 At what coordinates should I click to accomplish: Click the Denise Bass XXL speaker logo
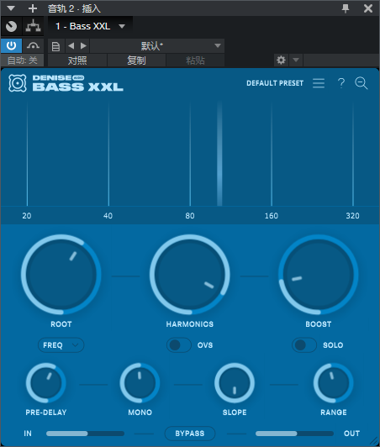point(18,83)
